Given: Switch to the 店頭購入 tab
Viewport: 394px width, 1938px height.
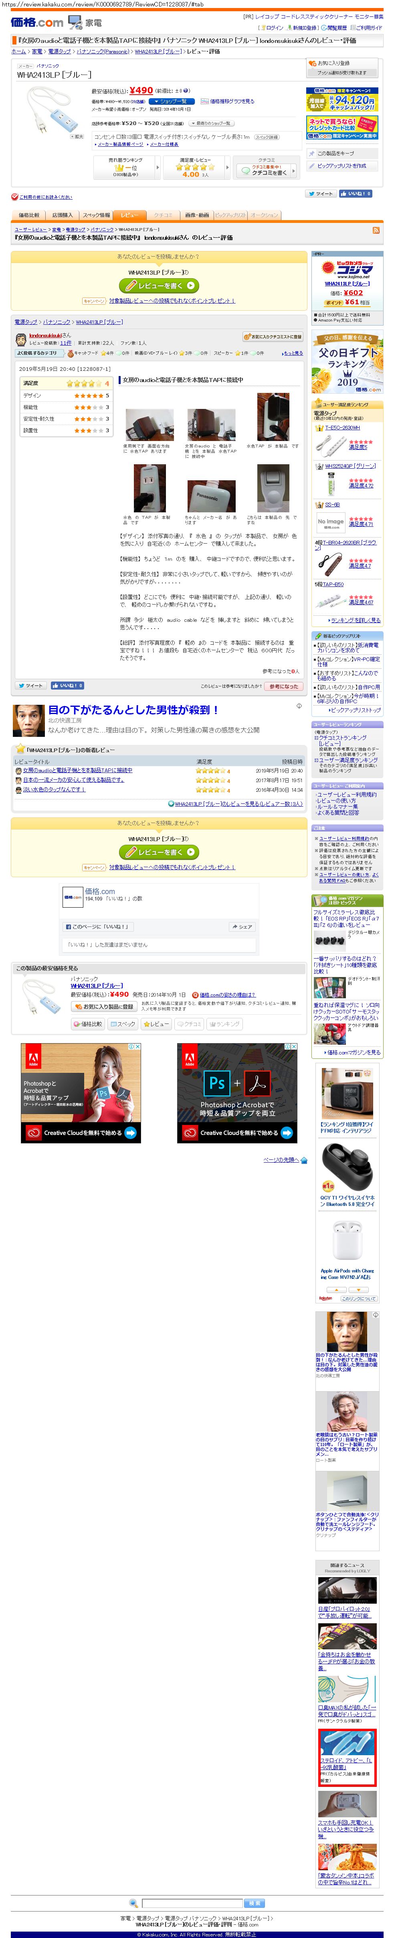Looking at the screenshot, I should [x=62, y=215].
